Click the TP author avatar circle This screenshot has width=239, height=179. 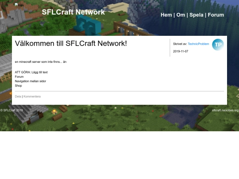tap(218, 45)
